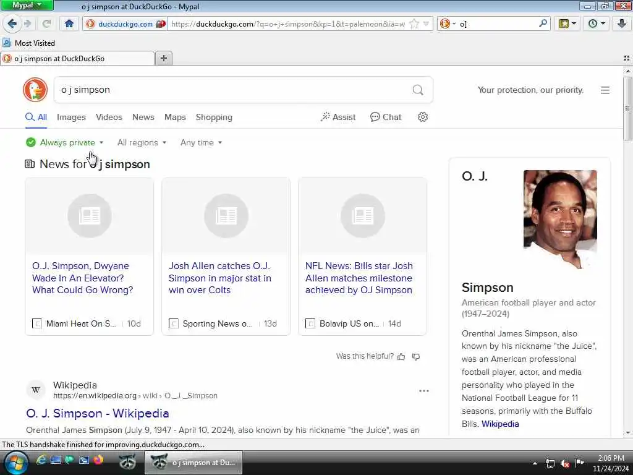The height and width of the screenshot is (475, 633).
Task: Select the All results tab
Action: coord(36,117)
